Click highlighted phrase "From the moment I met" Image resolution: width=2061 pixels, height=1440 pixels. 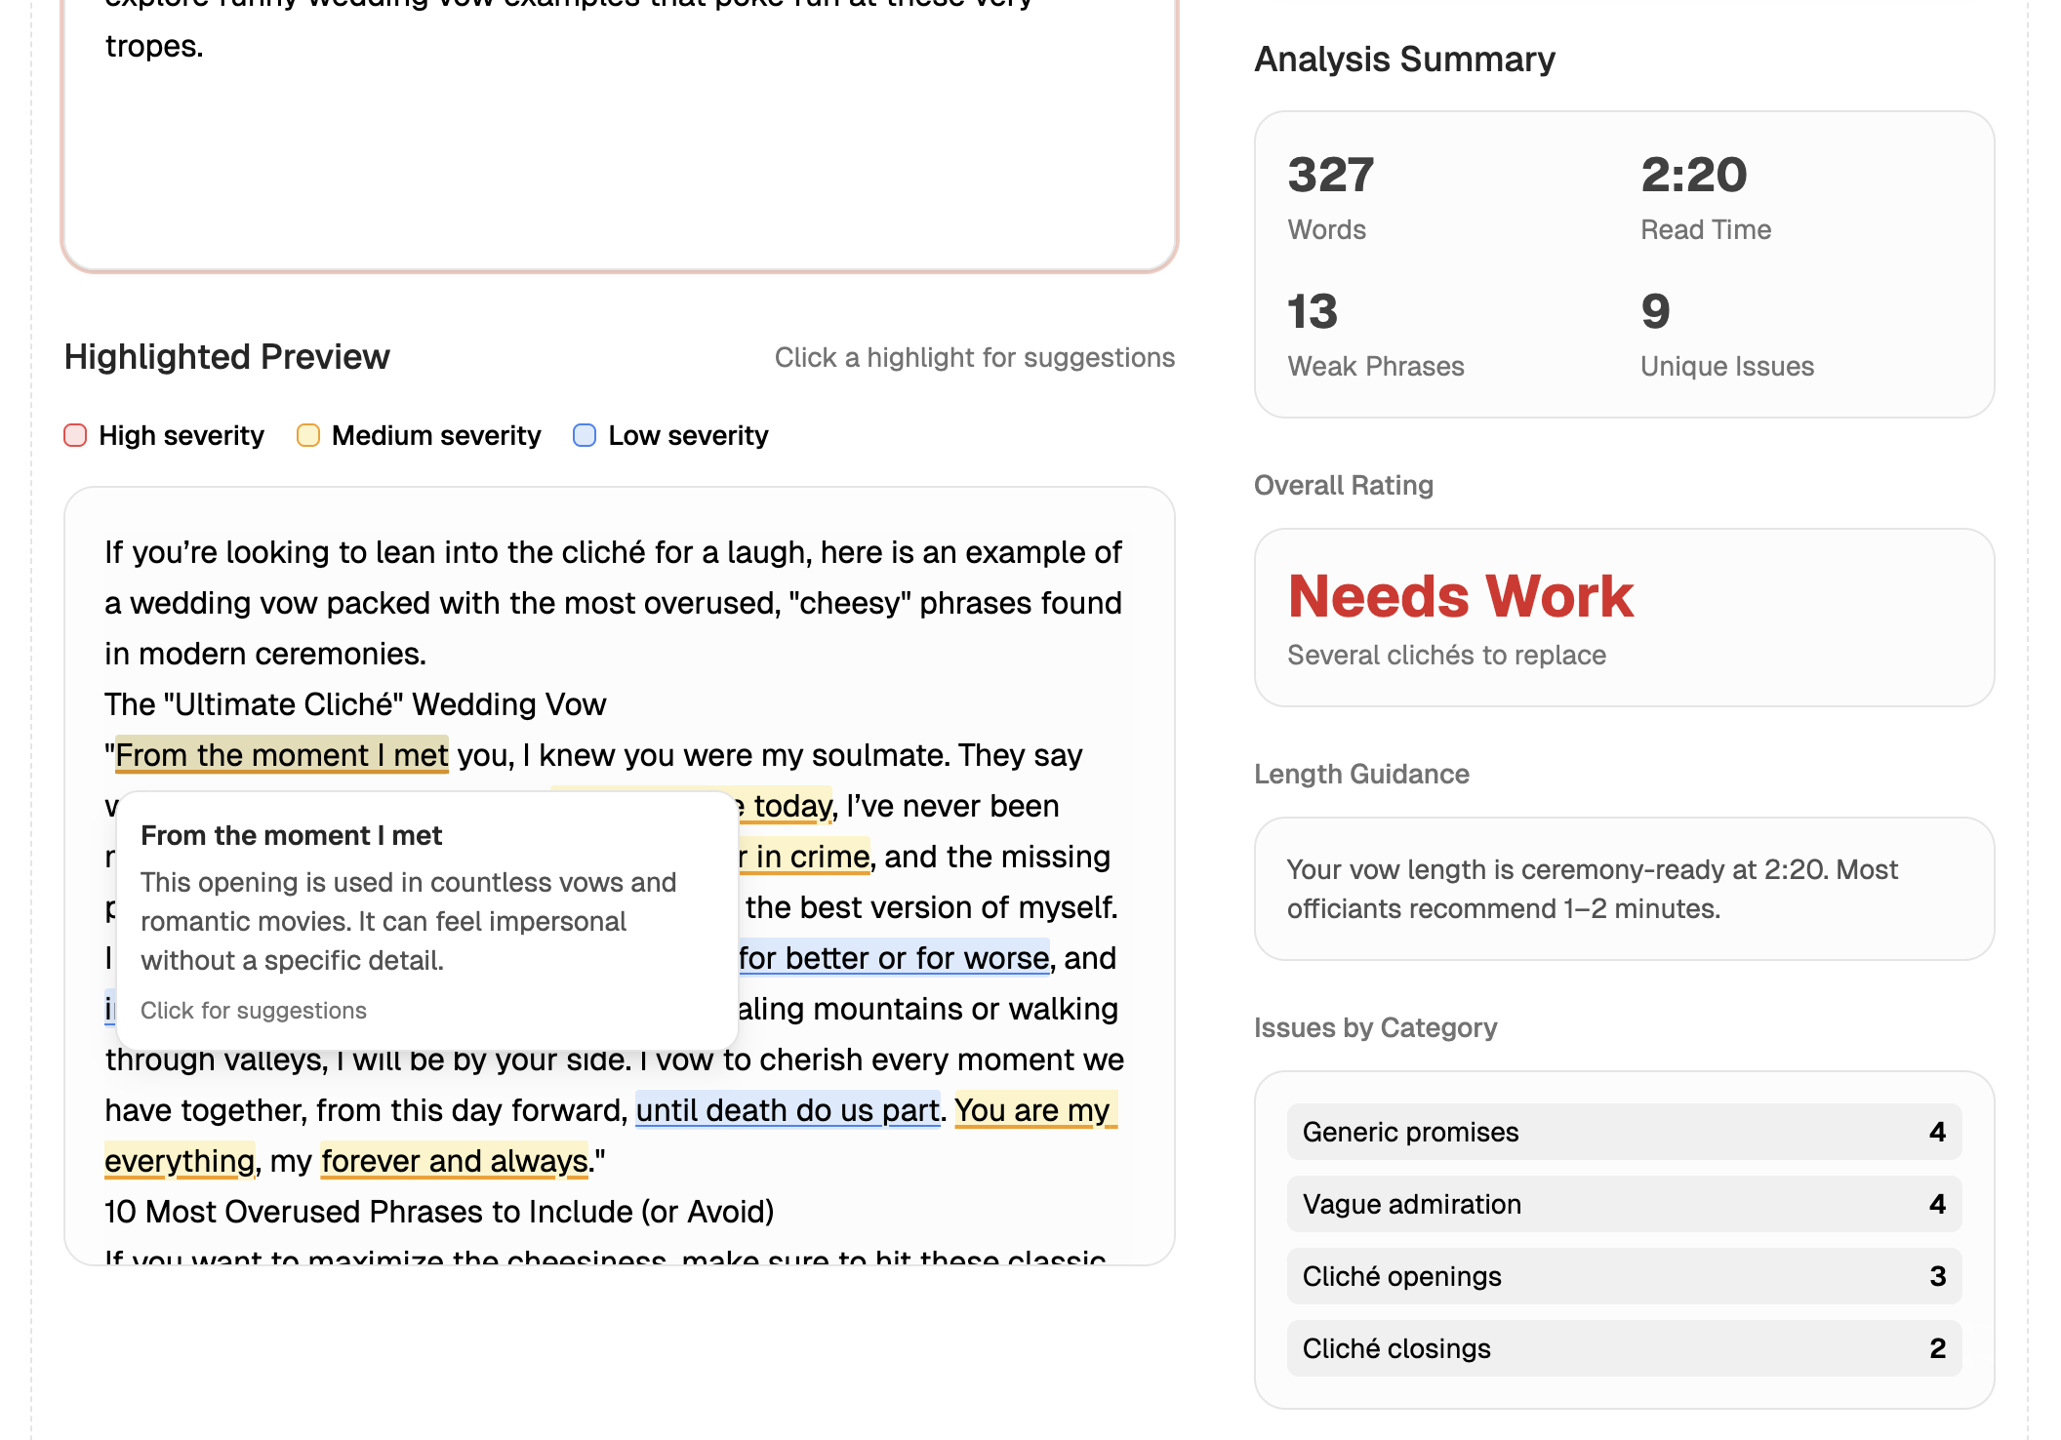click(281, 755)
